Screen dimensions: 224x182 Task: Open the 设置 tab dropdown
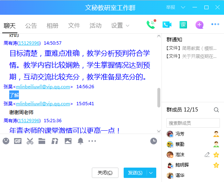tap(120, 25)
